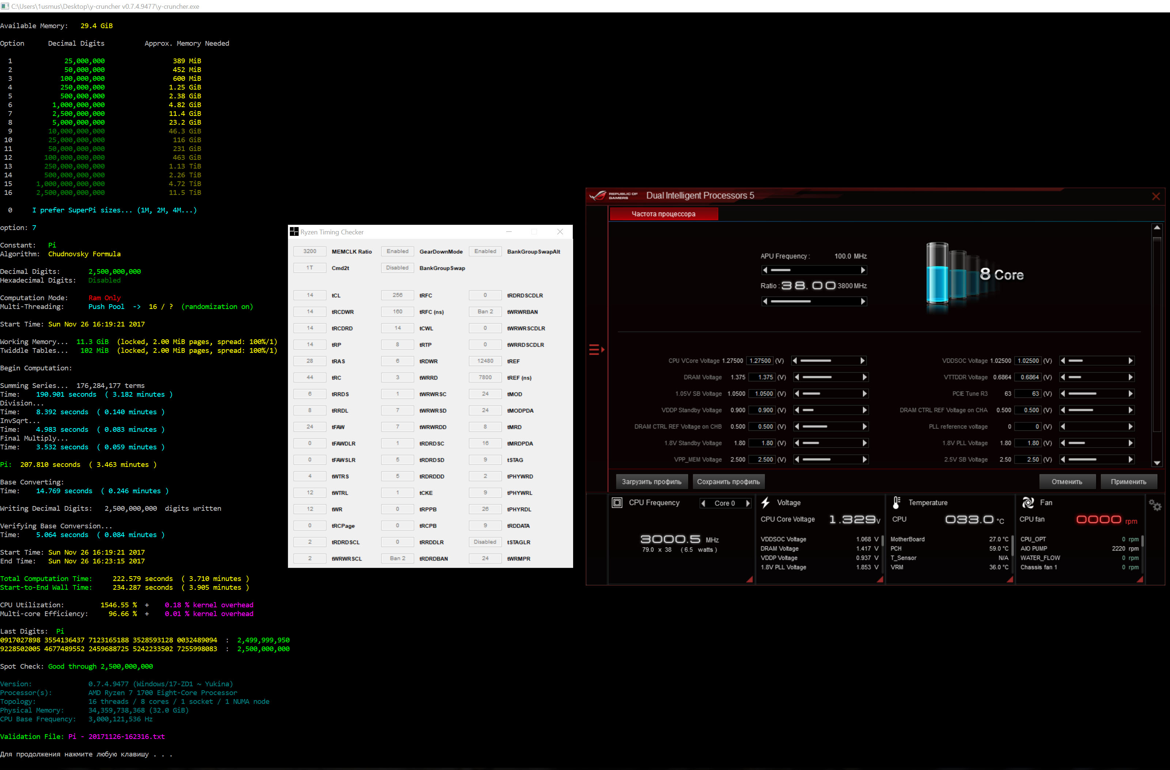This screenshot has width=1170, height=770.
Task: Click the CPU VCore Voltage input field
Action: tap(760, 361)
